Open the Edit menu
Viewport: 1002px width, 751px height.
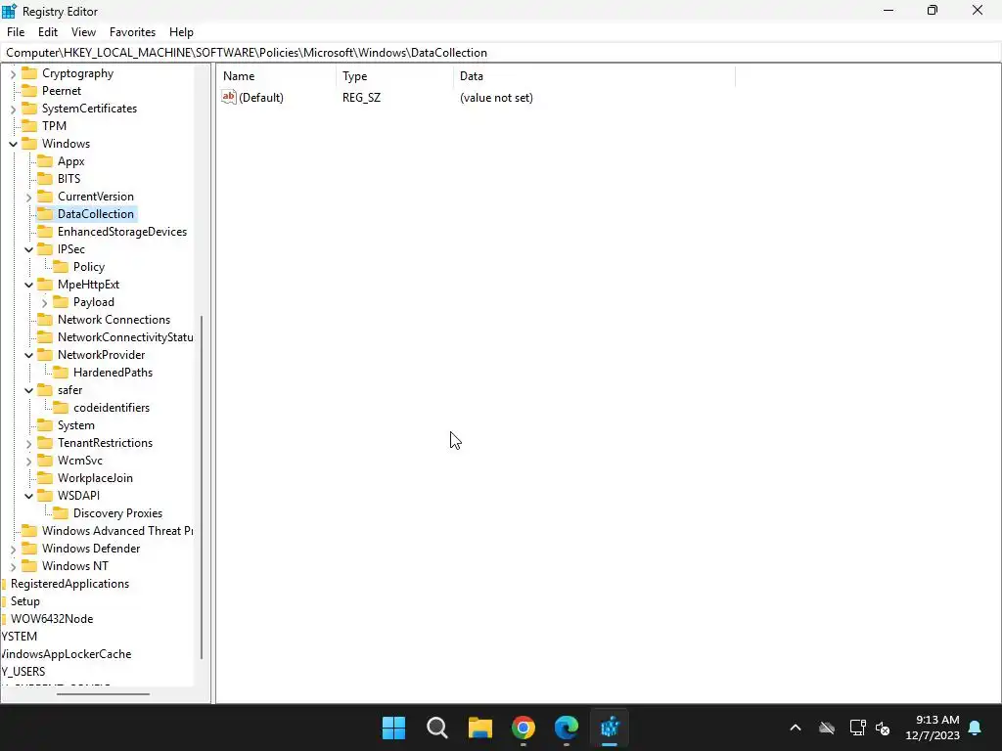point(48,32)
